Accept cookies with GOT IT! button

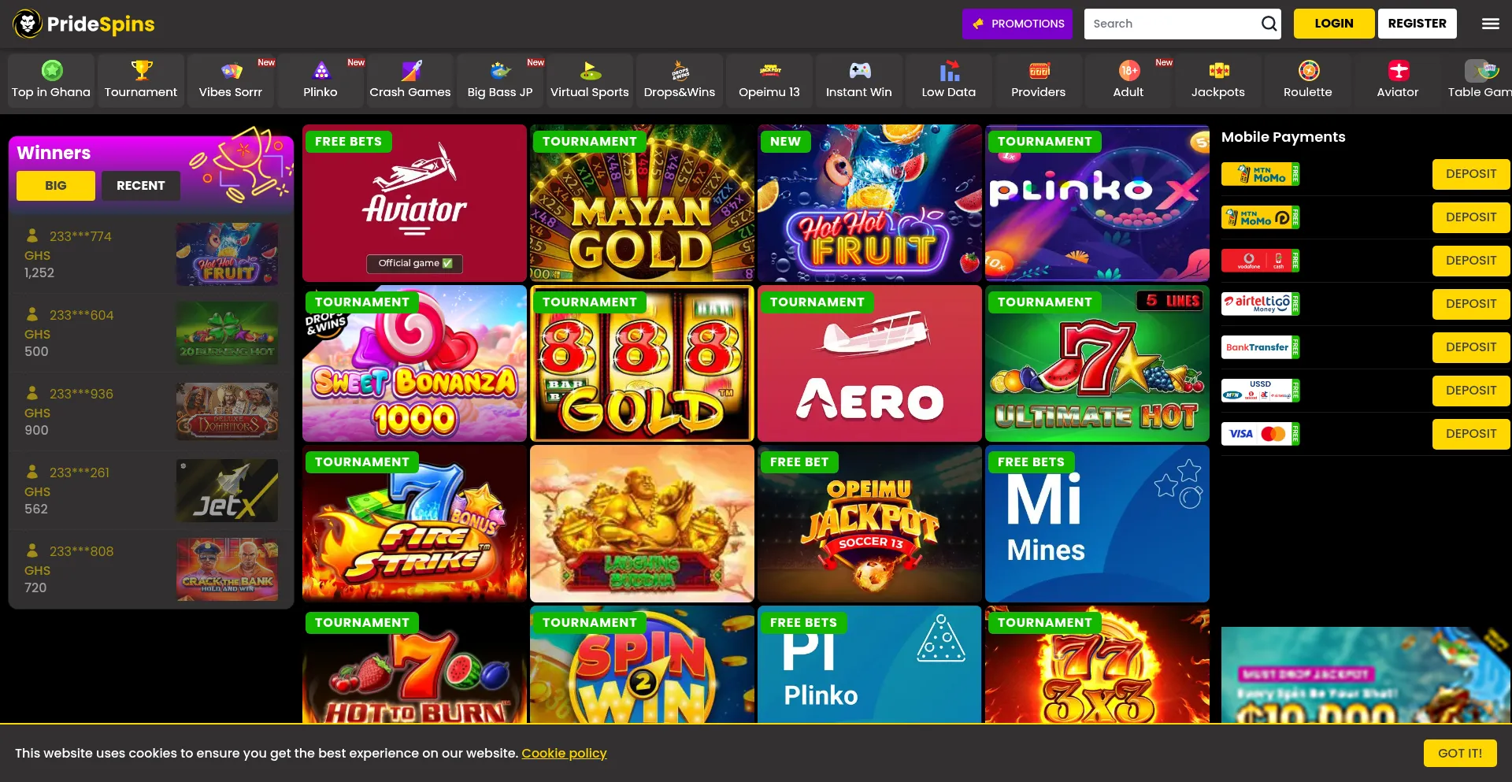click(1460, 753)
